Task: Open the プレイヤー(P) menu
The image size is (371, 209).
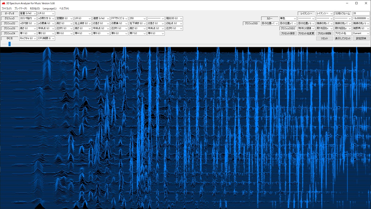Action: pos(21,9)
